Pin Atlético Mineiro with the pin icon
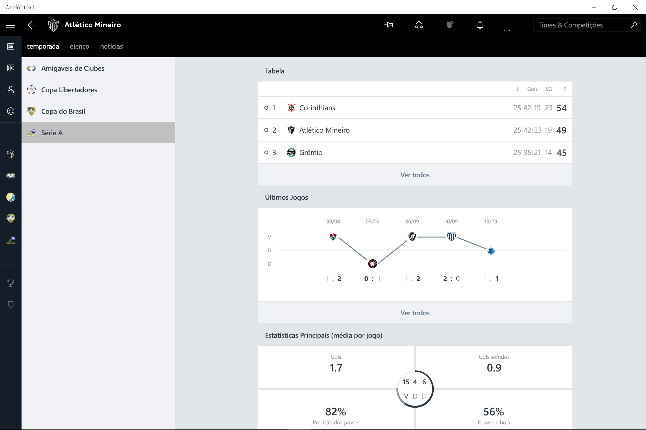This screenshot has width=646, height=430. [x=388, y=25]
